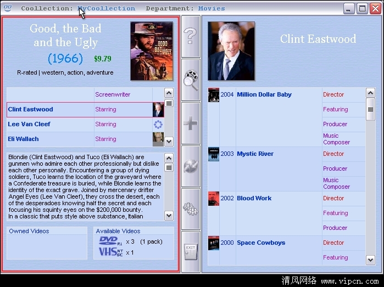Open the film reel search tool
This screenshot has height=287, width=384.
click(x=191, y=80)
